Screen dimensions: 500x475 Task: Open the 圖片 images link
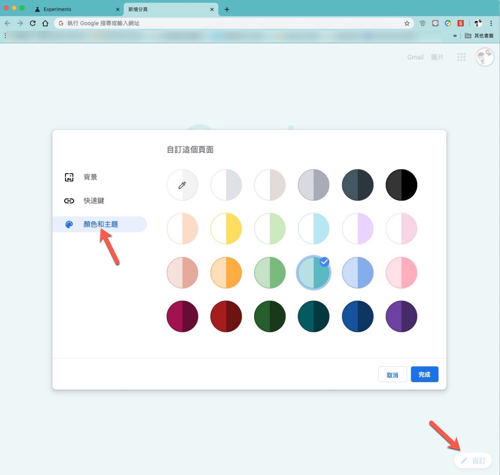[x=437, y=57]
